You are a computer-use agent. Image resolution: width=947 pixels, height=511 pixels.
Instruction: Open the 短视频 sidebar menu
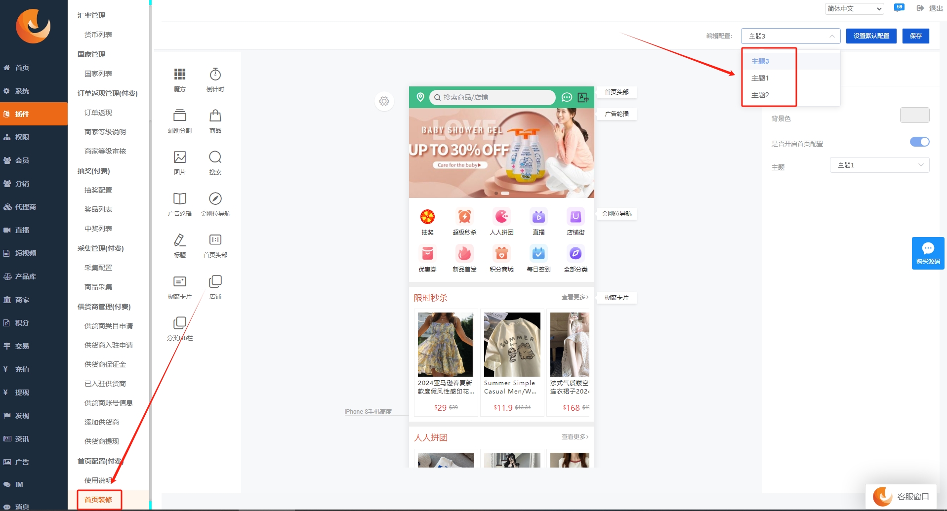click(x=34, y=253)
